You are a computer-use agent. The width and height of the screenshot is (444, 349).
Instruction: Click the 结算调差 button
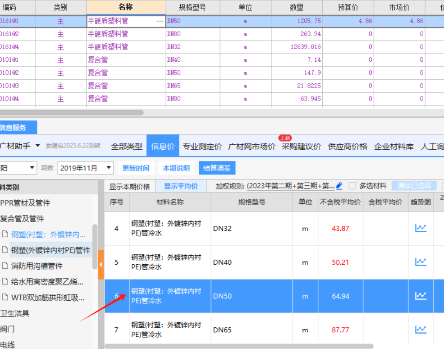pos(217,168)
